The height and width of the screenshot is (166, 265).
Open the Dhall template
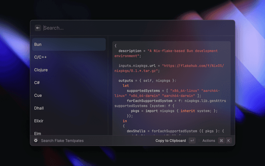69,108
